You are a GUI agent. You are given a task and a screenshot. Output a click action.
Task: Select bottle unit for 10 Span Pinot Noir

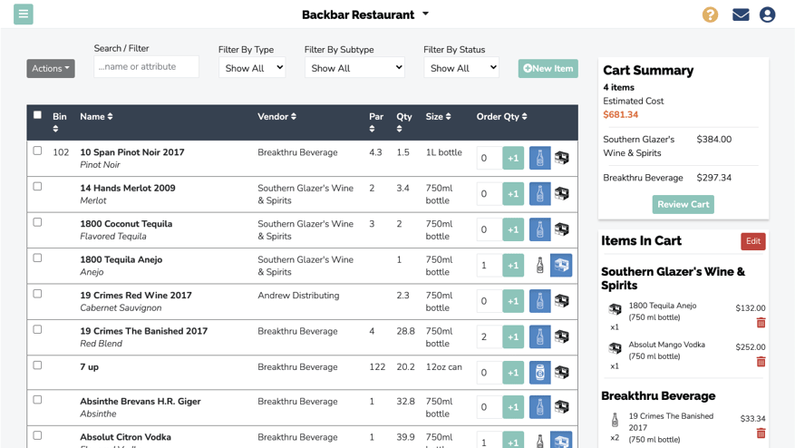click(540, 158)
